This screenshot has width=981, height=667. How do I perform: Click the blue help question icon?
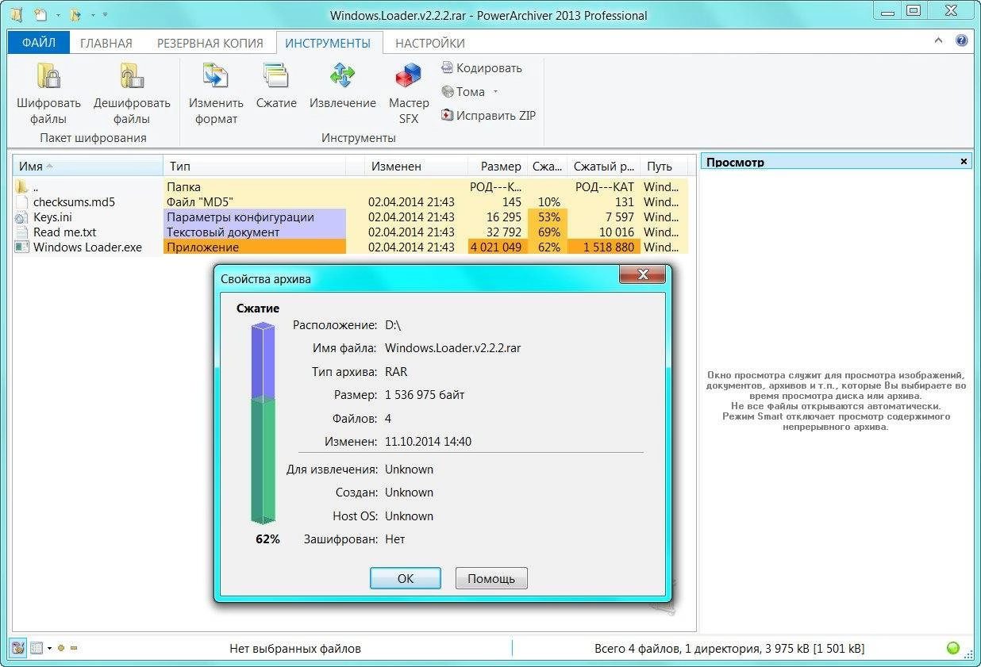point(961,41)
